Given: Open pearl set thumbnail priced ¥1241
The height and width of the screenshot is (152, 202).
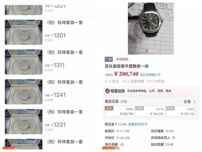Looking at the screenshot, I should click(x=24, y=92).
